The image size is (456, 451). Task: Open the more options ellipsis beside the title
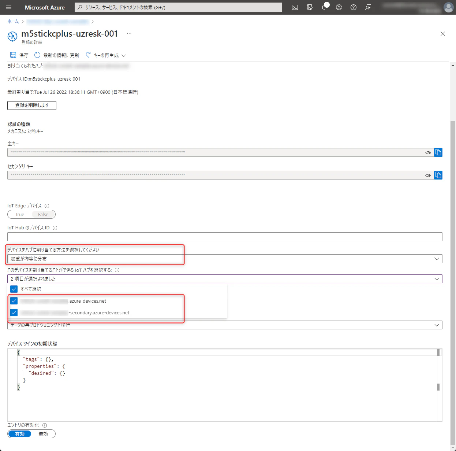(x=129, y=34)
